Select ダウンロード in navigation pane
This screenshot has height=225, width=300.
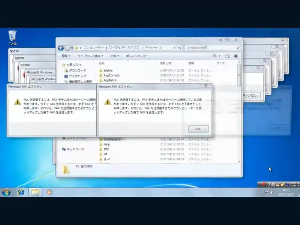pyautogui.click(x=76, y=70)
